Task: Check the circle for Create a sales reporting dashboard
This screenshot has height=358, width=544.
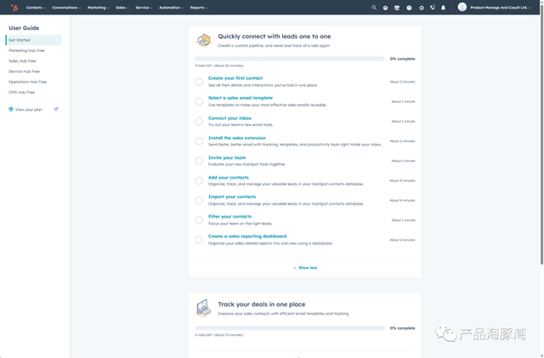Action: point(199,240)
